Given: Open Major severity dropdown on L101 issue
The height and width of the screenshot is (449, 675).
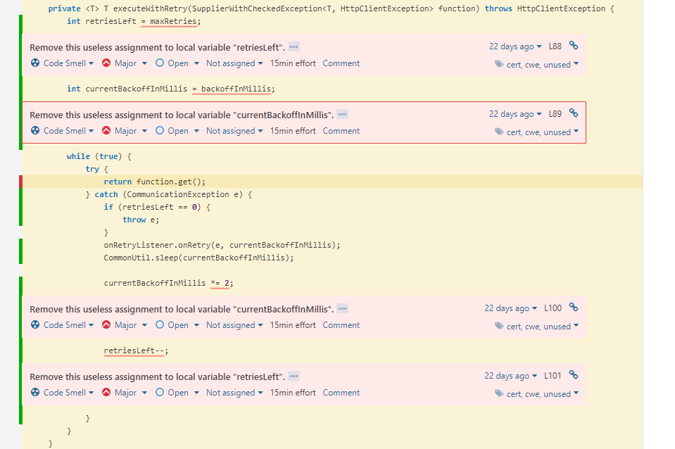Looking at the screenshot, I should (x=125, y=393).
